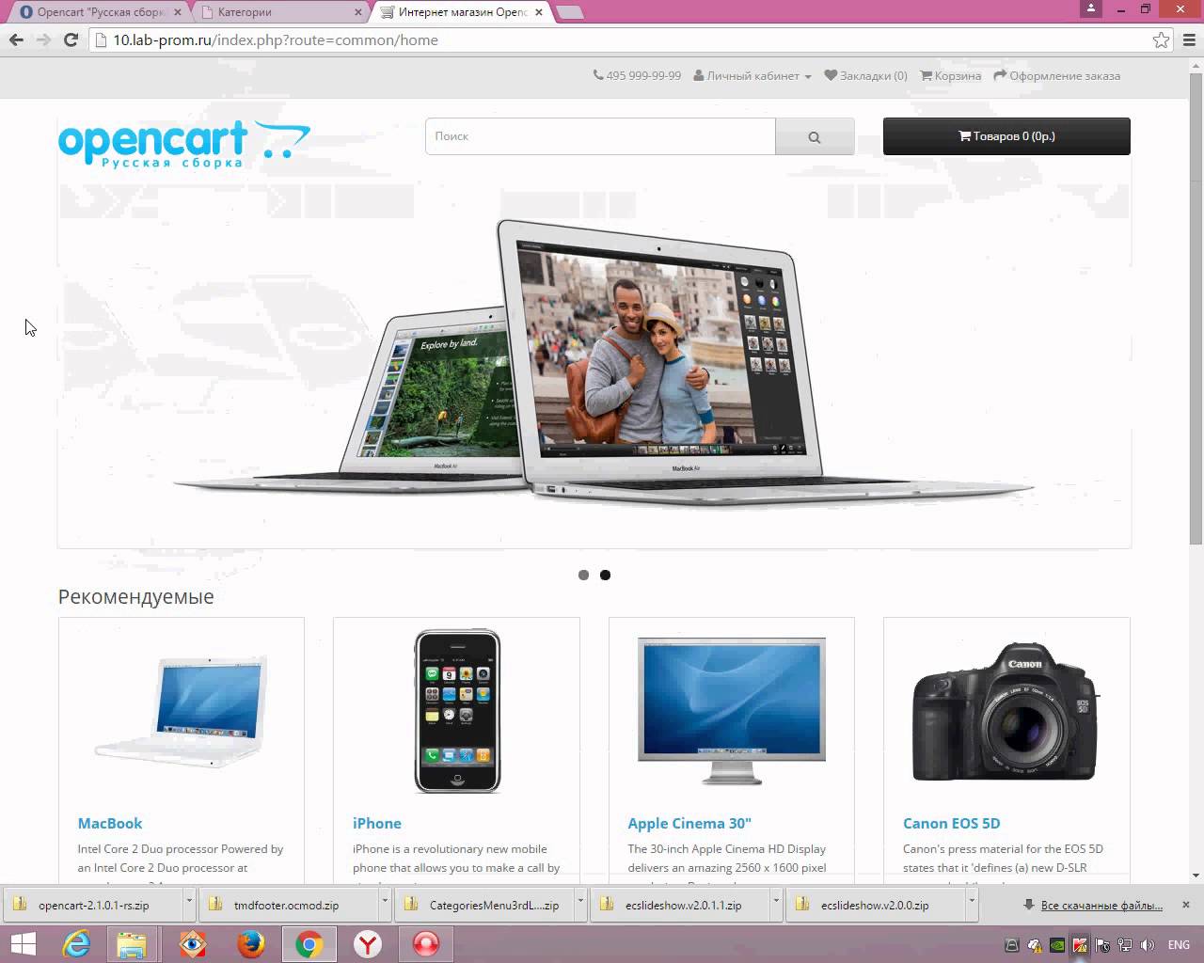Launch Yandex browser from taskbar
The width and height of the screenshot is (1204, 963).
[x=368, y=944]
